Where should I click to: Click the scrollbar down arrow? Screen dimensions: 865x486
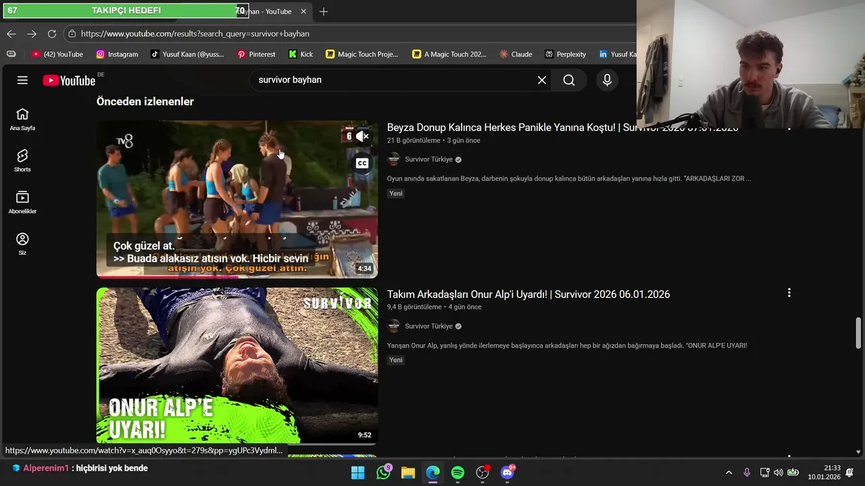858,452
